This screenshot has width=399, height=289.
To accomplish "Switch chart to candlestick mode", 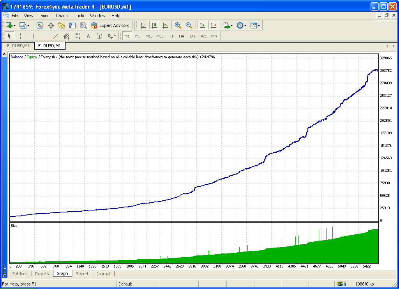I will coord(154,25).
